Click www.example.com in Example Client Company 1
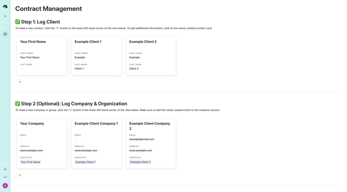The height and width of the screenshot is (192, 347). click(x=86, y=150)
